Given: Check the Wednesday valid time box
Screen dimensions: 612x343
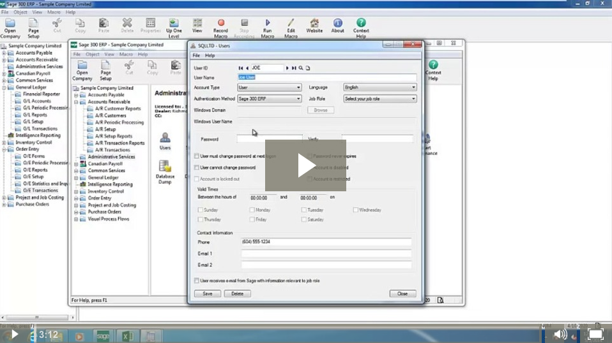Looking at the screenshot, I should [356, 210].
